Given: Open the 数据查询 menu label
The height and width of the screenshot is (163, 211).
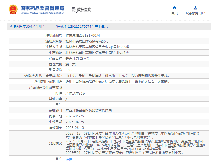Looking at the screenshot, I should (84, 10).
